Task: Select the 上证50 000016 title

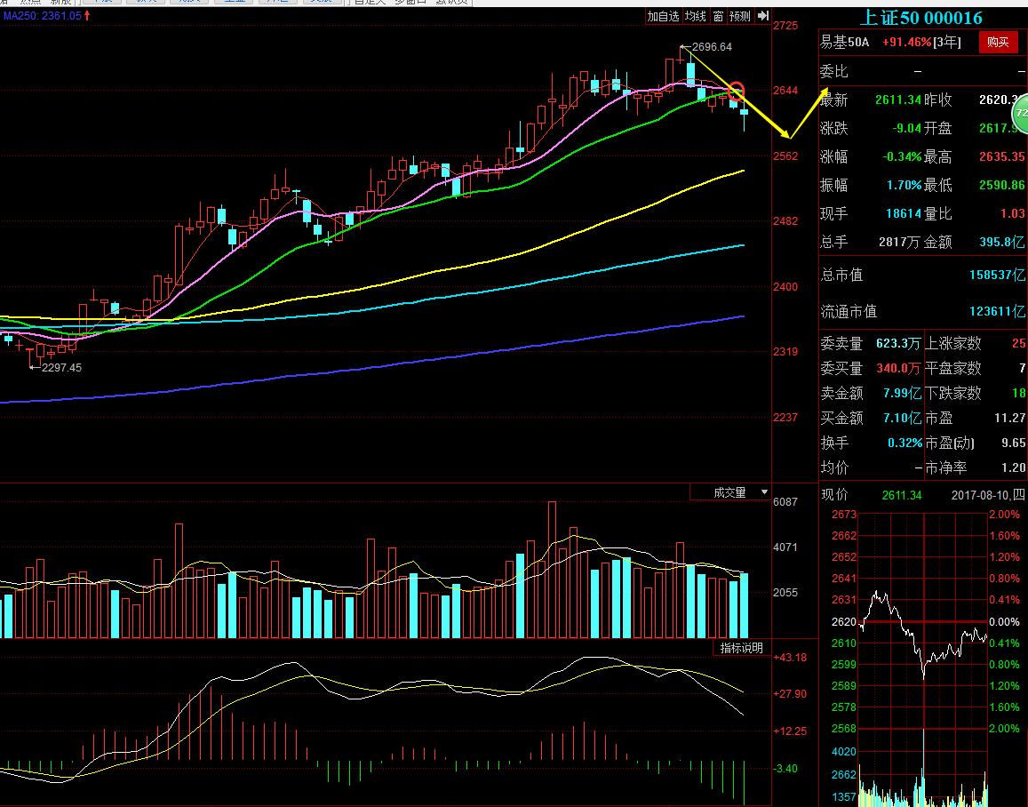Action: point(921,18)
